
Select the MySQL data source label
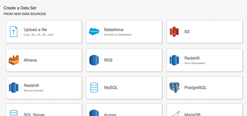click(111, 88)
